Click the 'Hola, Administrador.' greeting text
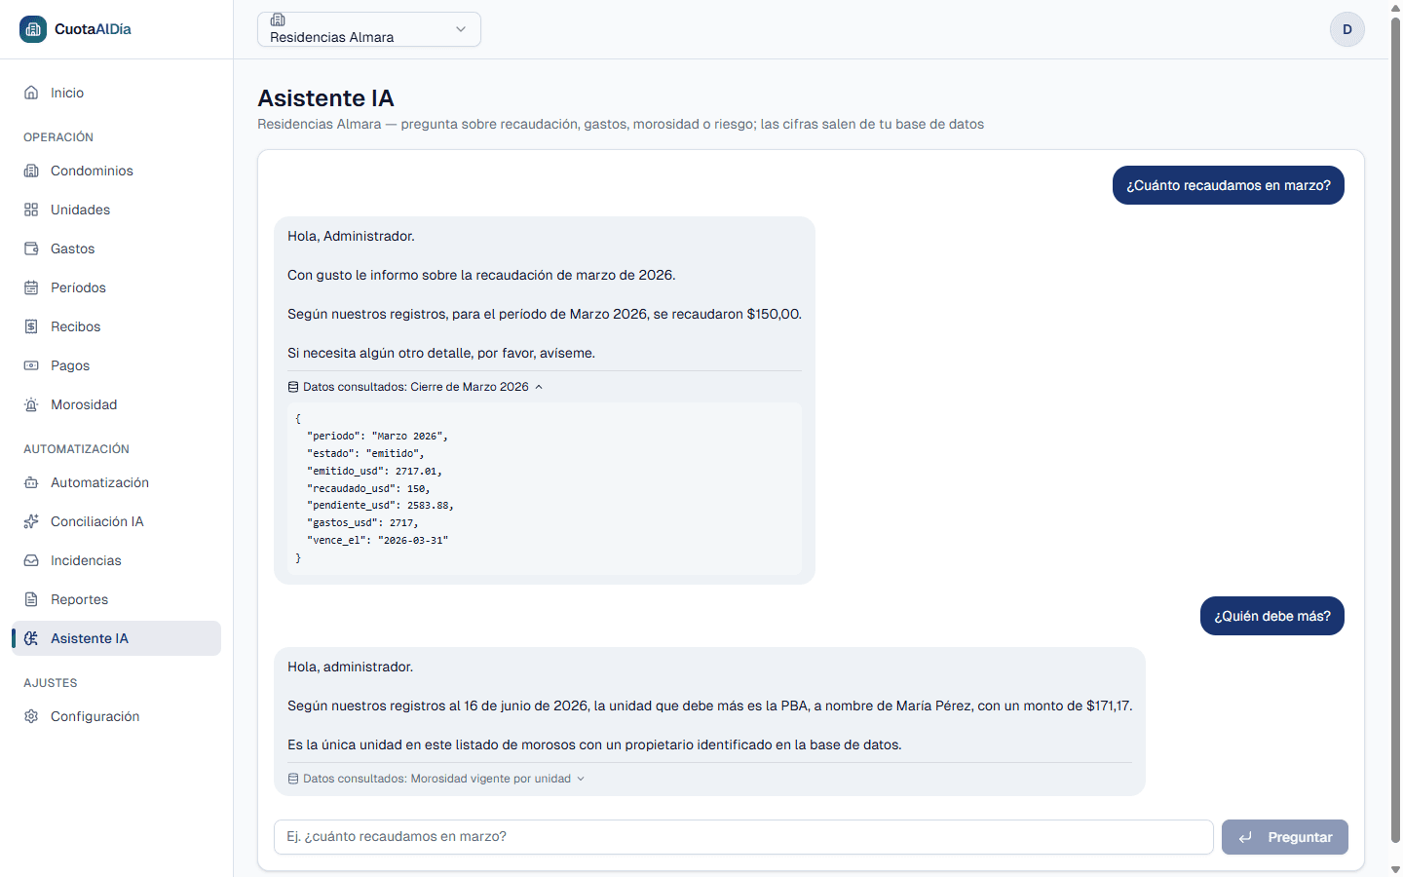Viewport: 1403px width, 877px height. click(351, 236)
